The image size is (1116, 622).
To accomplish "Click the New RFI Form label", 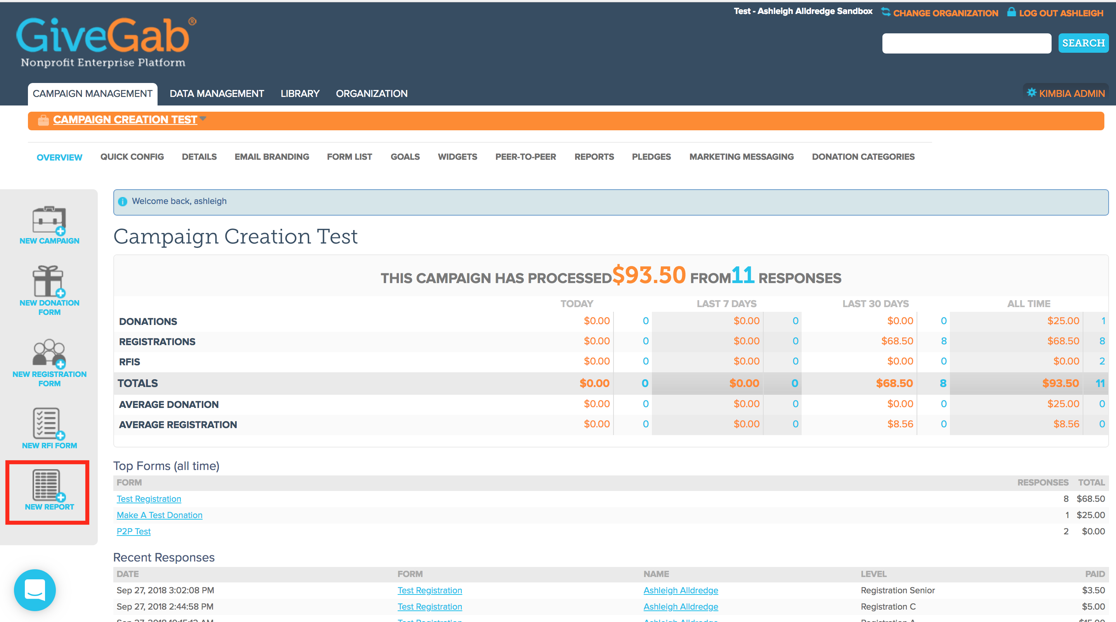I will [49, 446].
